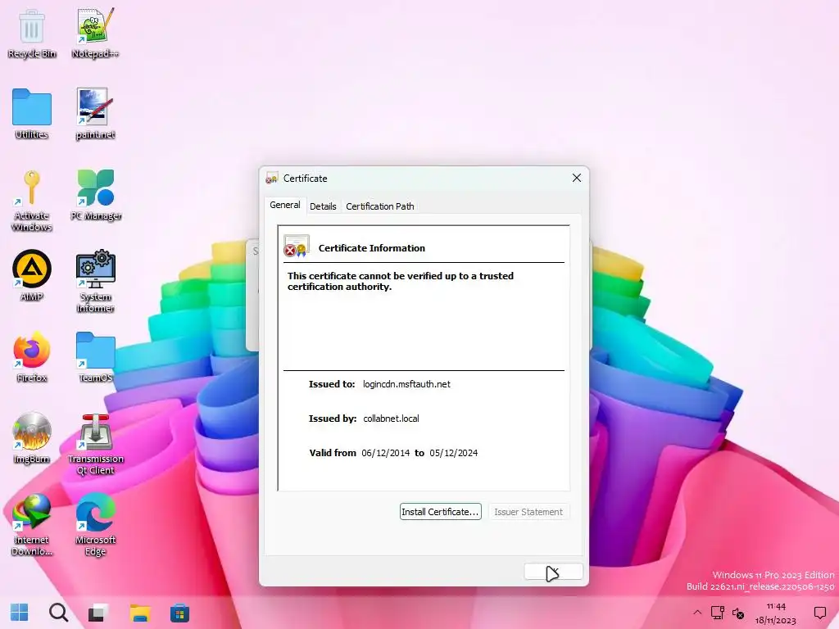Open the Windows Start menu
839x629 pixels.
[x=20, y=613]
